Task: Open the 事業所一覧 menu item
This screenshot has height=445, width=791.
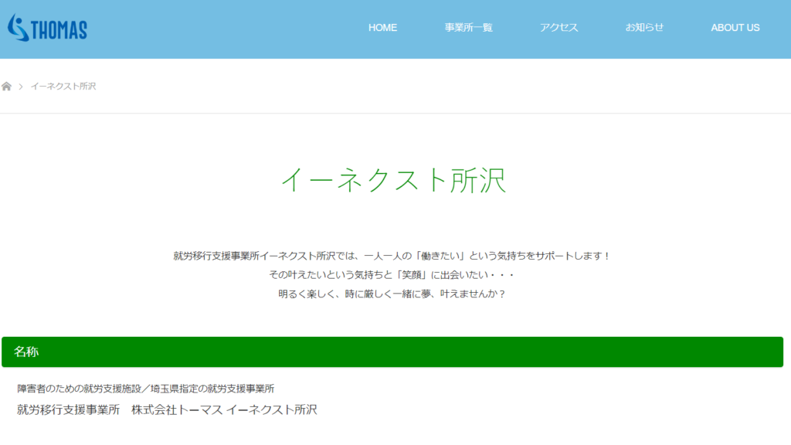Action: [x=468, y=28]
